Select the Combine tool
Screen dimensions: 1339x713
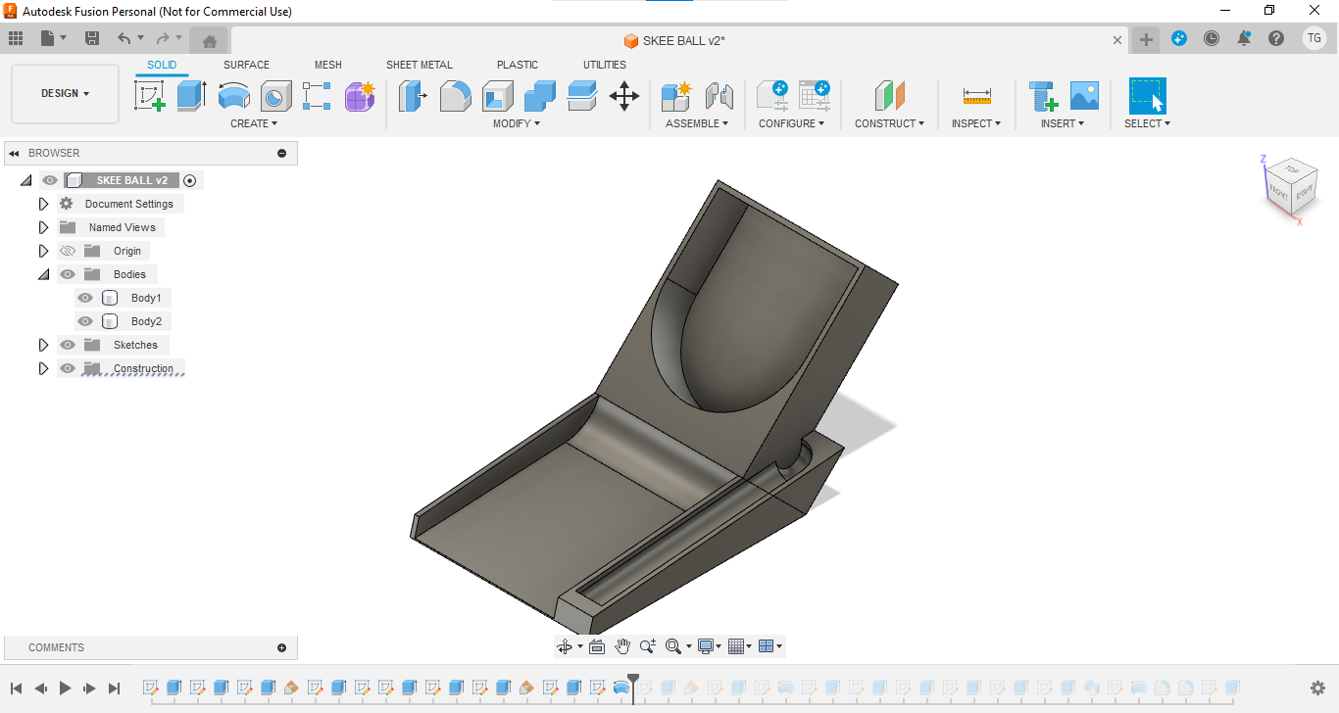click(540, 96)
